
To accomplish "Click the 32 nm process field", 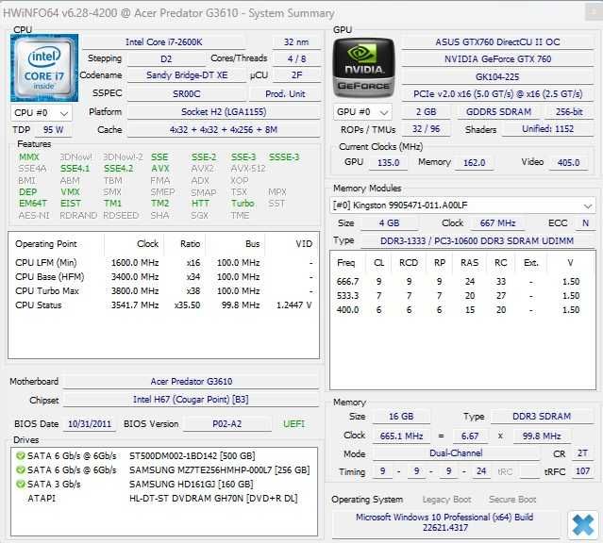I will tap(296, 42).
